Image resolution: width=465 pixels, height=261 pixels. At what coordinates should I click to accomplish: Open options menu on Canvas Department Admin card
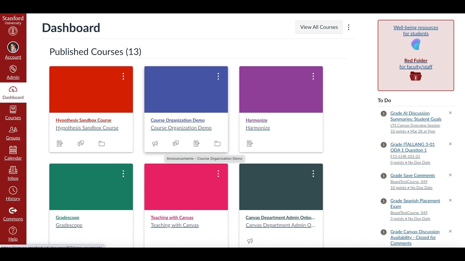[313, 174]
